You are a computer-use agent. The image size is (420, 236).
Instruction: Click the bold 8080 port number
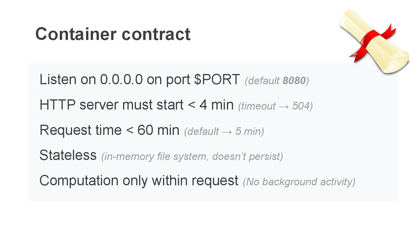(294, 81)
